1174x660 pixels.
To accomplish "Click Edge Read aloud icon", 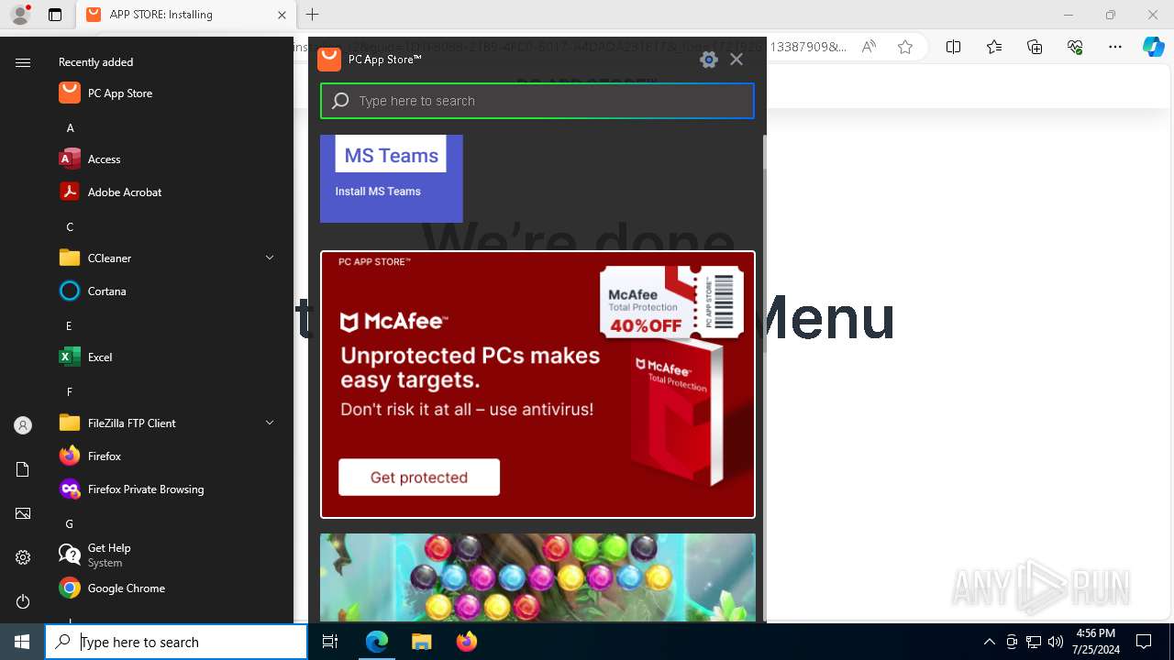I will [x=869, y=47].
